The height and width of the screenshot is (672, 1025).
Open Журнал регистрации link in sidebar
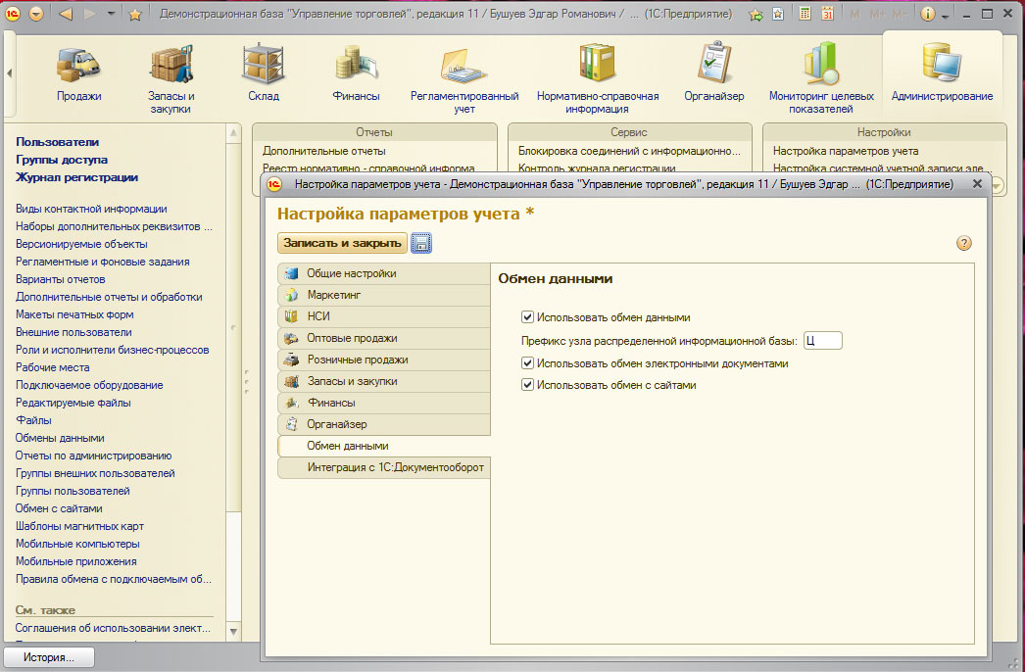(x=76, y=177)
